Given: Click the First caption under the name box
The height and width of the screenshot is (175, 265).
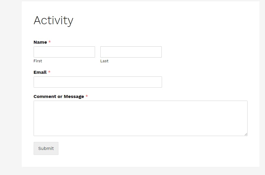Looking at the screenshot, I should pyautogui.click(x=38, y=61).
